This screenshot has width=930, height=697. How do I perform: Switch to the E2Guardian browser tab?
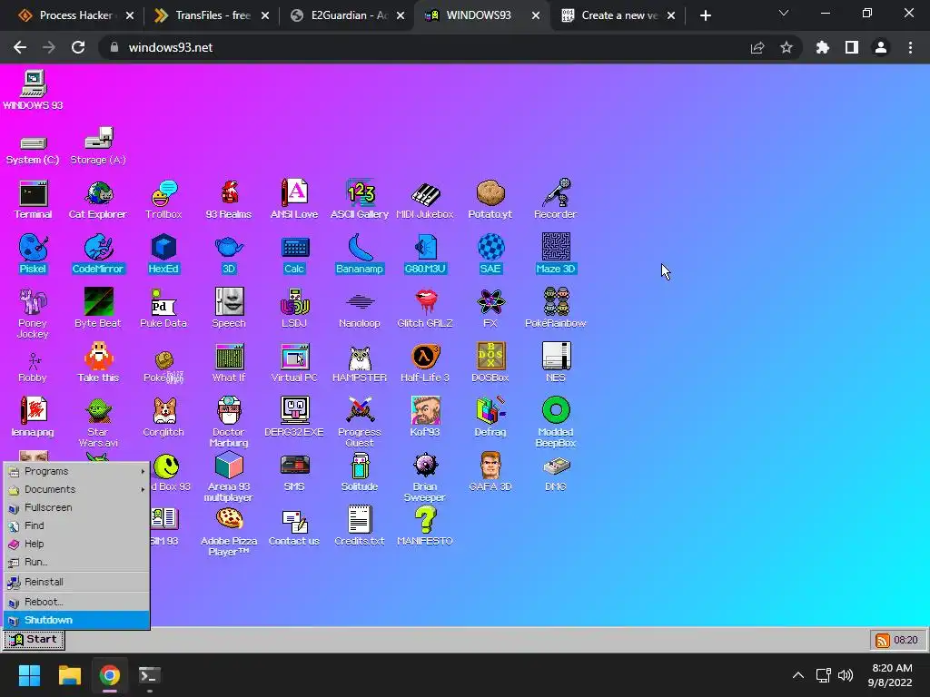[x=346, y=15]
